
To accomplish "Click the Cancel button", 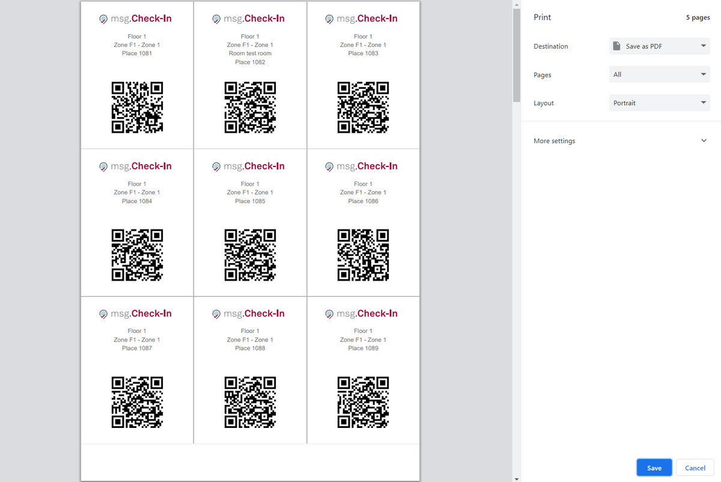I will coord(695,468).
